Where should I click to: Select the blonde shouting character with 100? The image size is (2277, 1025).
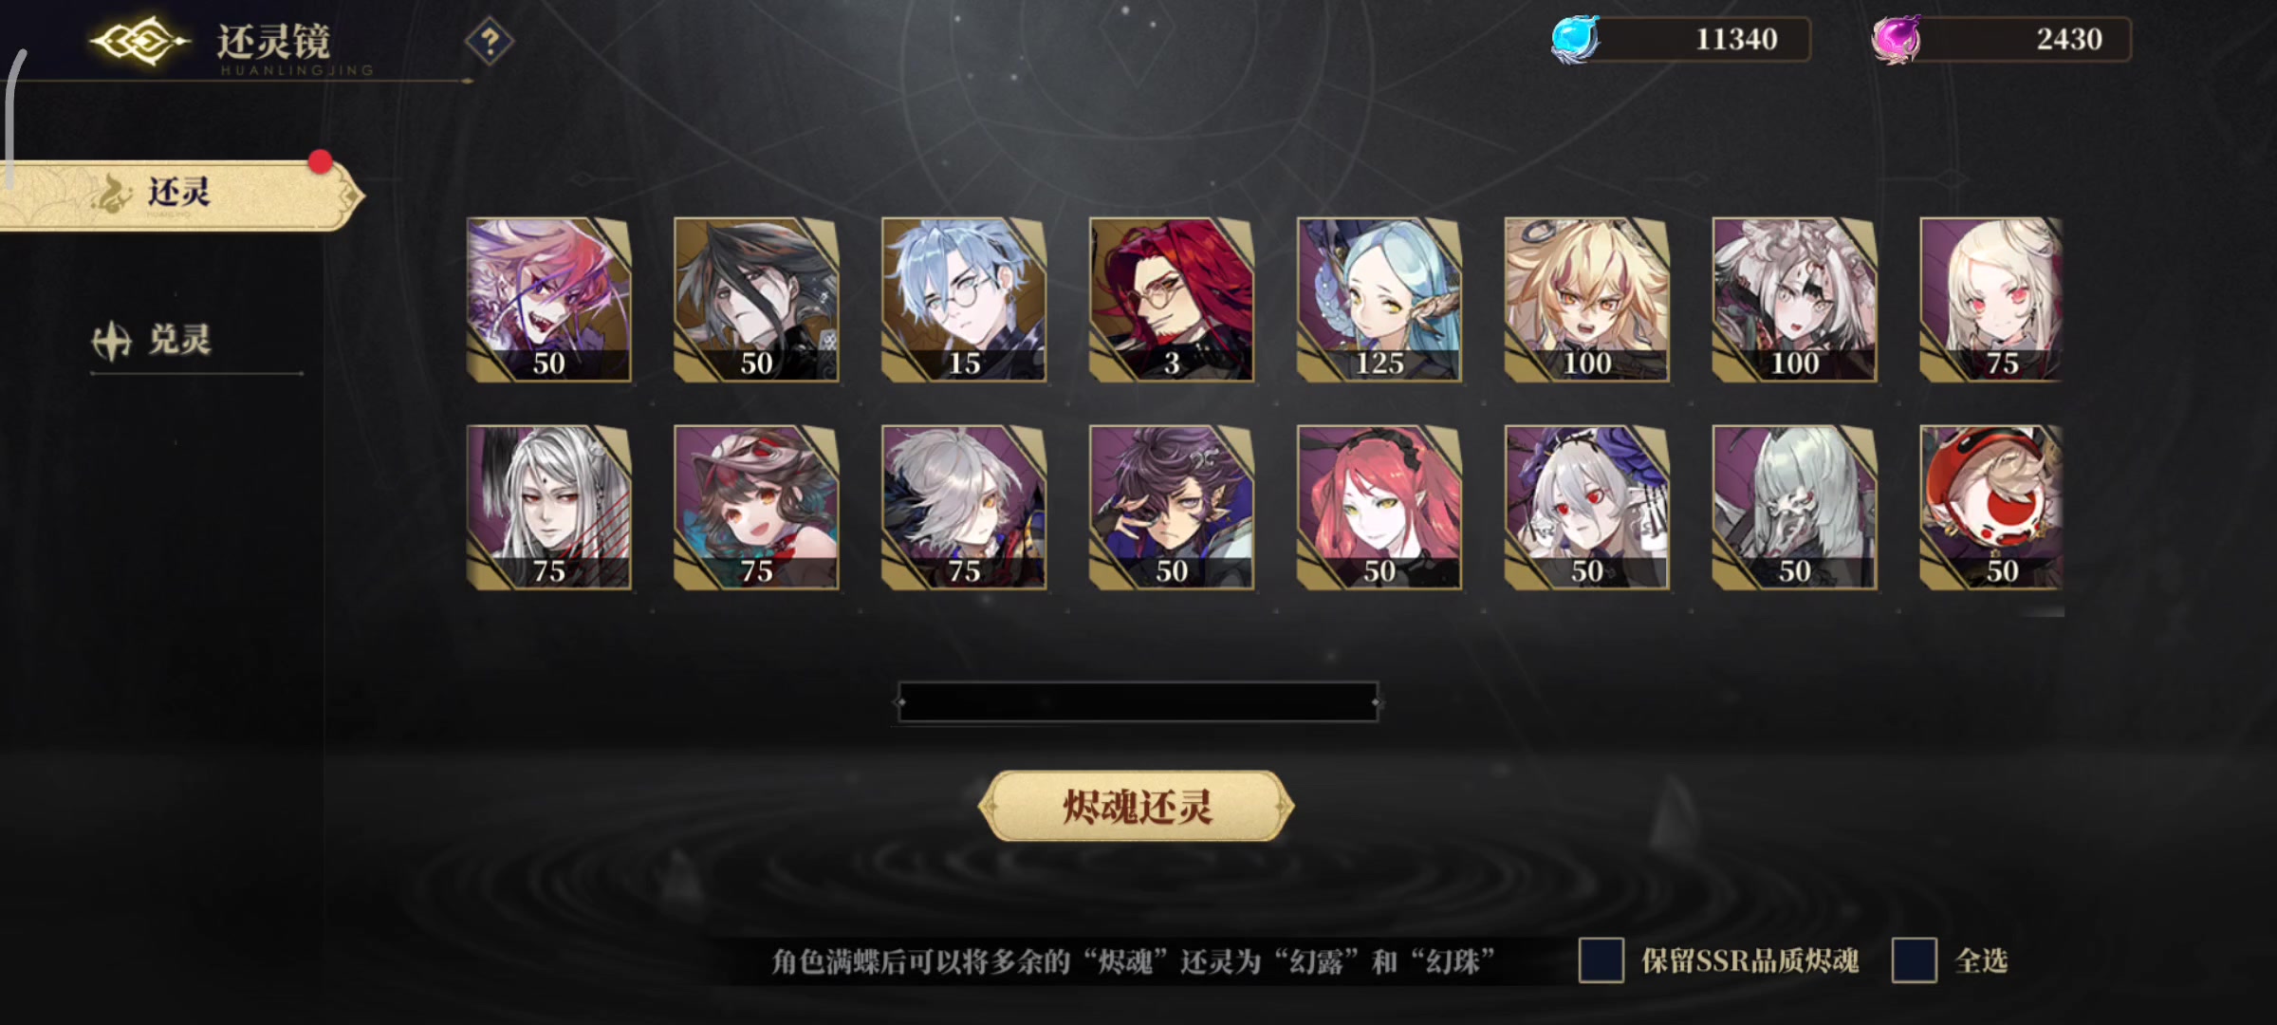point(1587,300)
